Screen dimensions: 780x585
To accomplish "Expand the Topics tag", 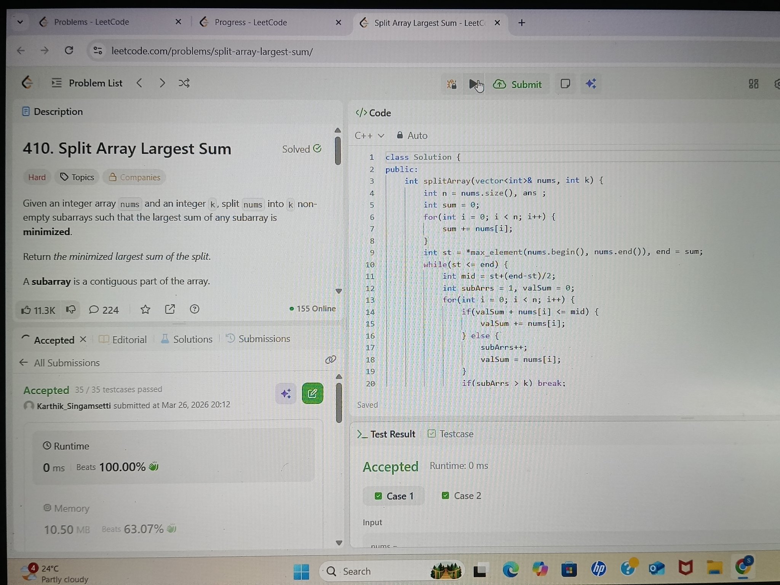I will pos(77,177).
